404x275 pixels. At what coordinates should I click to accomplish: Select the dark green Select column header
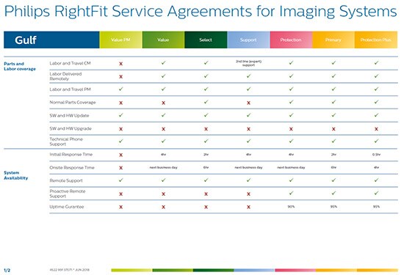tap(206, 40)
